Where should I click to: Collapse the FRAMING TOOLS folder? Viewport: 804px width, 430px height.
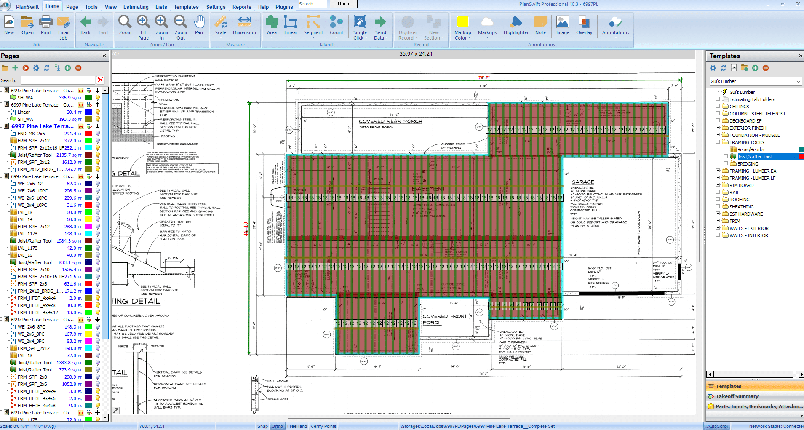coord(719,142)
